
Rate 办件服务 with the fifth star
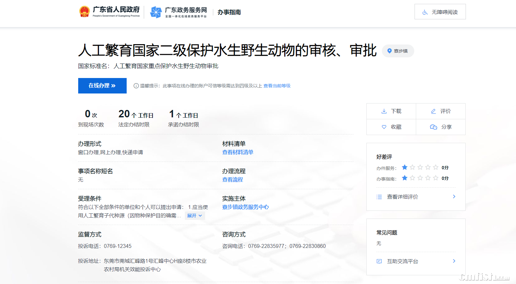tap(436, 167)
